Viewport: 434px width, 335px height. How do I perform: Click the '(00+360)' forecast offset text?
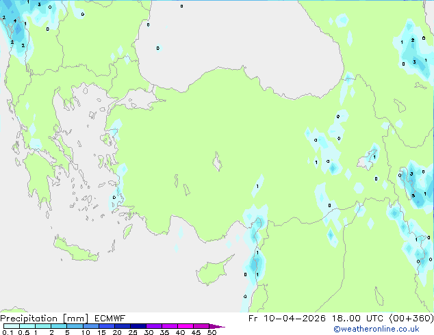(411, 319)
